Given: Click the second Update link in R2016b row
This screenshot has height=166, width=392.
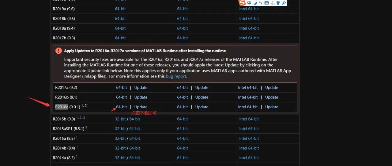Looking at the screenshot, I should [x=202, y=97].
